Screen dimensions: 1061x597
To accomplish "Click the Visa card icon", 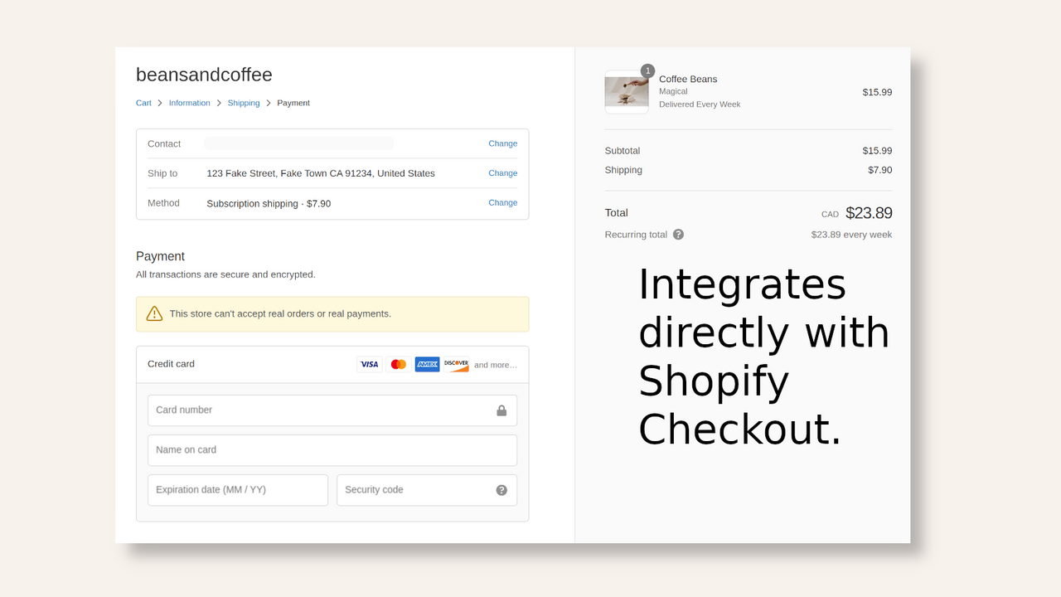I will pos(370,364).
